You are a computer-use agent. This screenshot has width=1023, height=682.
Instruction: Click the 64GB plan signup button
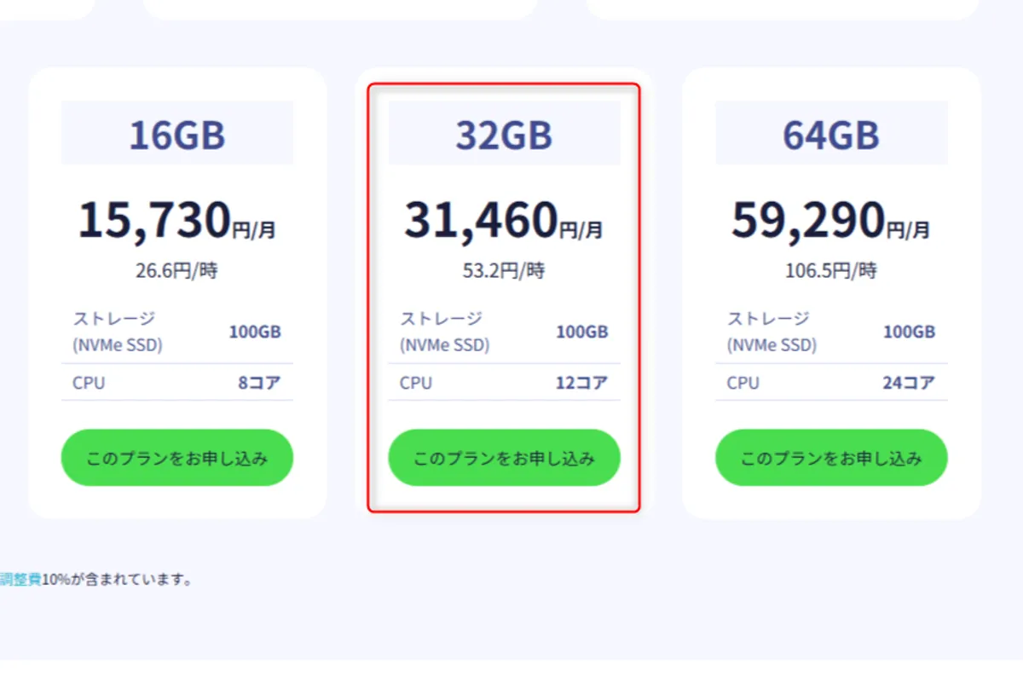[x=830, y=458]
